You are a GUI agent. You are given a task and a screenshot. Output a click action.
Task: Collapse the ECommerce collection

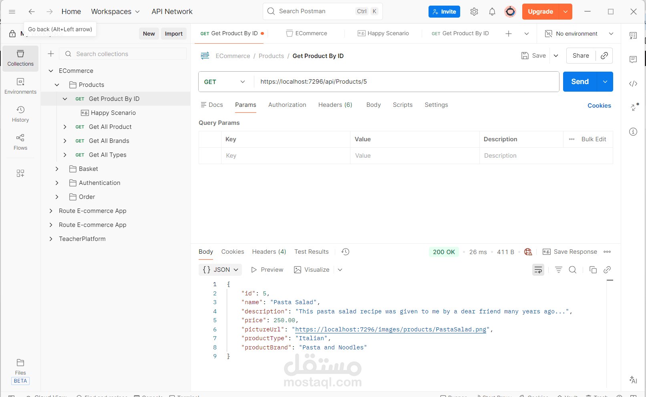pyautogui.click(x=51, y=71)
